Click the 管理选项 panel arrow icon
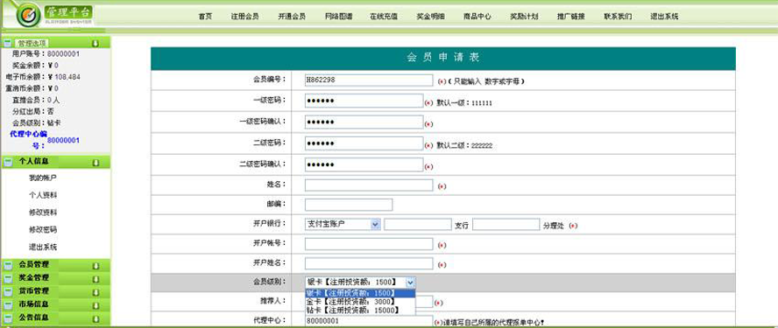Image resolution: width=778 pixels, height=328 pixels. (95, 44)
